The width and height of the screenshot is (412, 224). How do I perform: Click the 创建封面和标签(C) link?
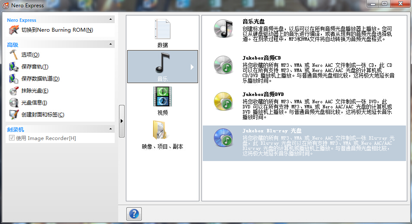43,114
